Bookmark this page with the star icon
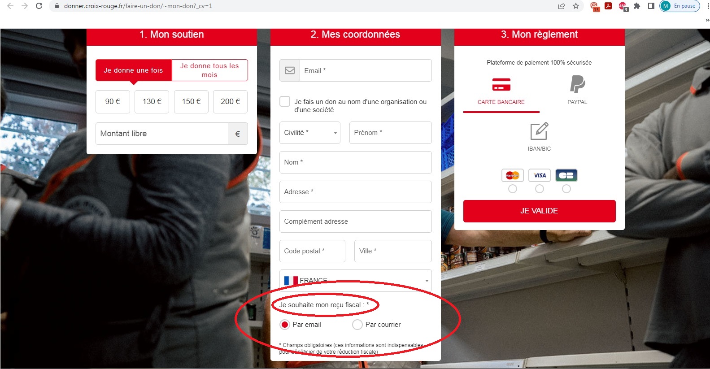 tap(576, 6)
